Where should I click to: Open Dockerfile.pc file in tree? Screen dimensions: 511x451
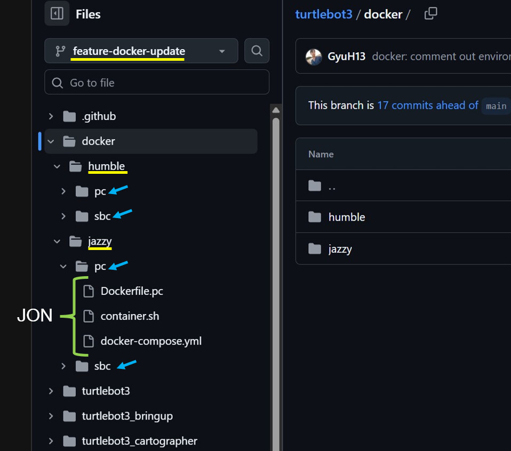point(132,291)
